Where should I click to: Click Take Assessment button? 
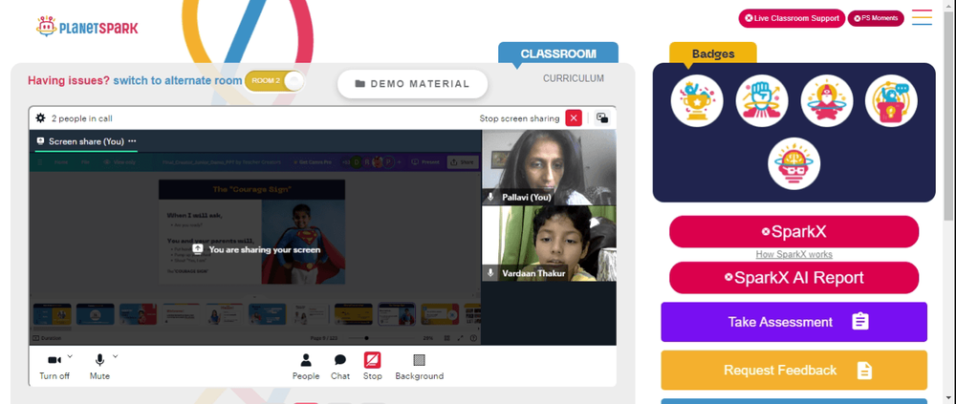tap(793, 322)
